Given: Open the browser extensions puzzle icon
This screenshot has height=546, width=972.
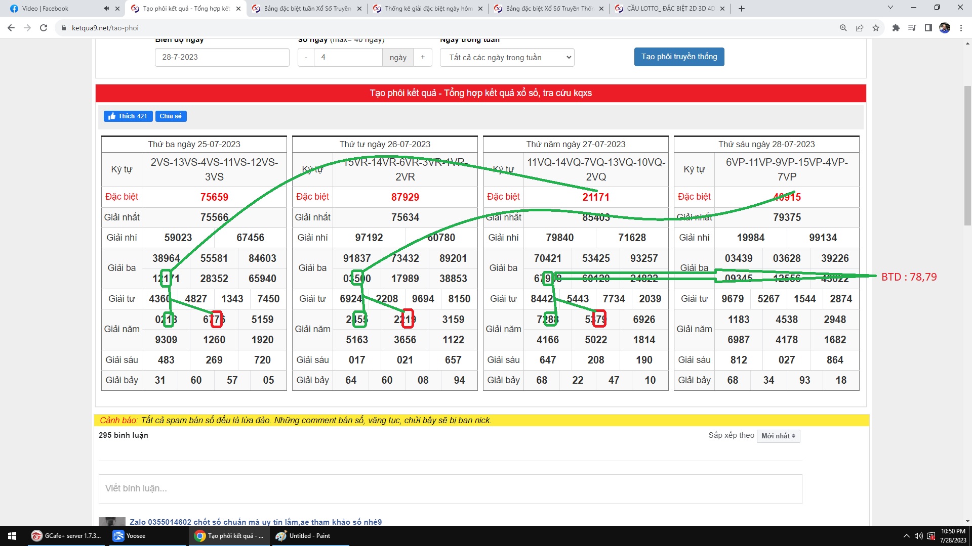Looking at the screenshot, I should point(896,28).
